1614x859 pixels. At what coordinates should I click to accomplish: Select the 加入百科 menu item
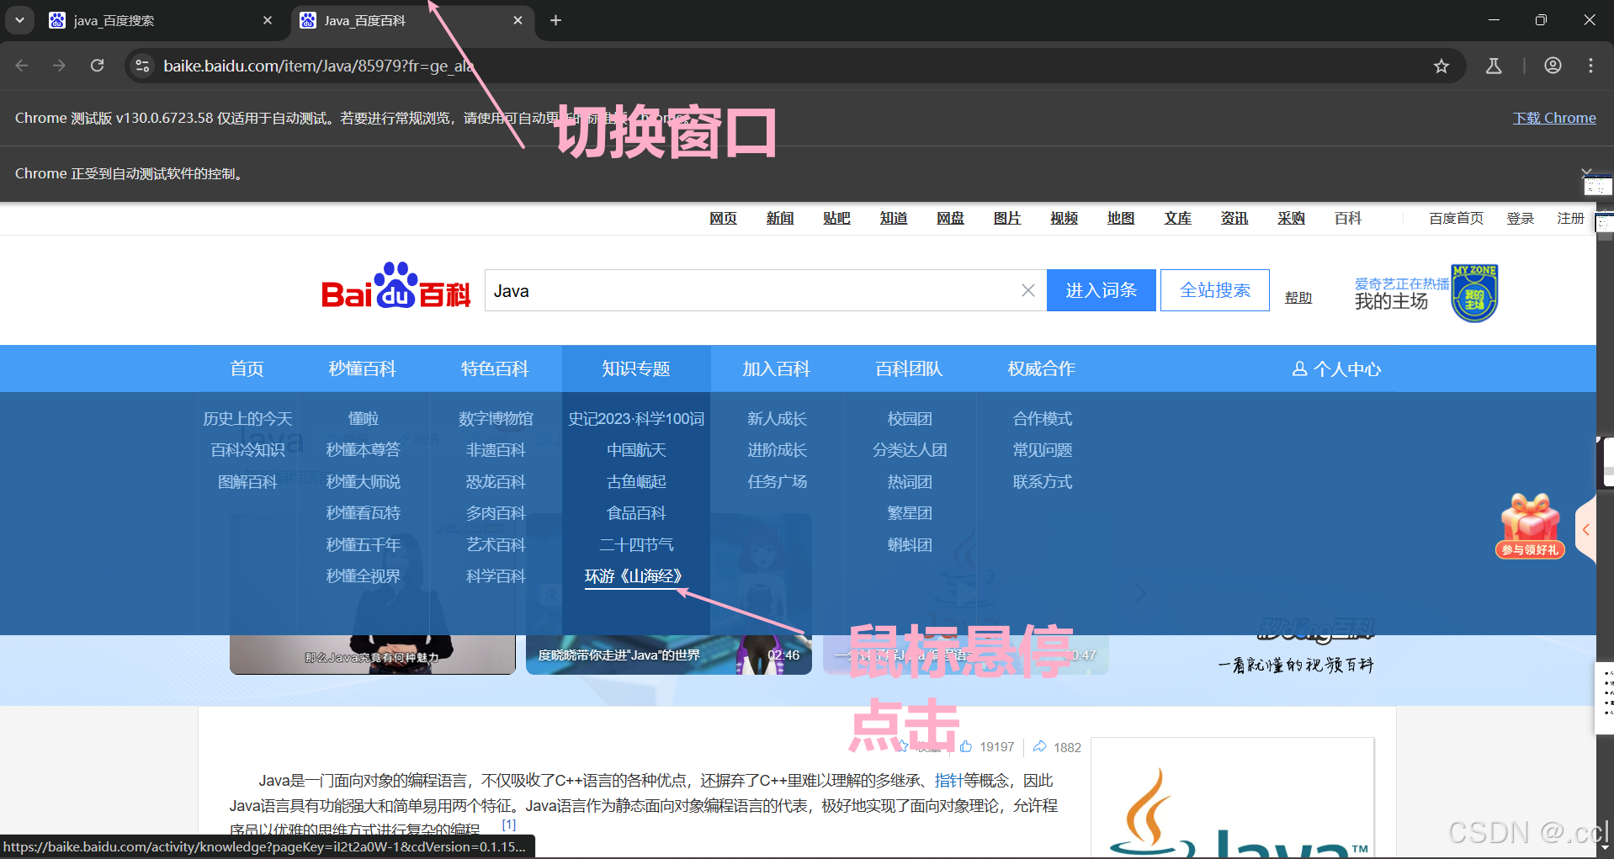click(776, 369)
